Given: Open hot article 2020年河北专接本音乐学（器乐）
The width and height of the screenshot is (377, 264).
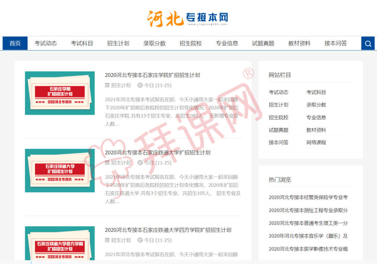Looking at the screenshot, I should coord(308,236).
